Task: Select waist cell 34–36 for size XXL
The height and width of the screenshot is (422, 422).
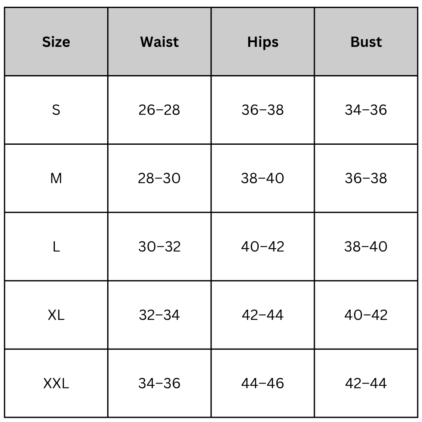Action: click(159, 384)
